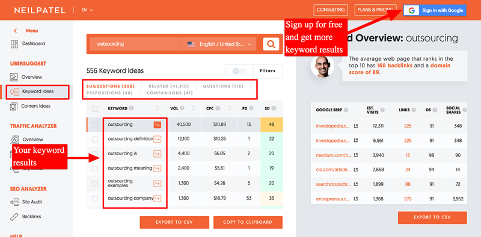Viewport: 481px width, 237px height.
Task: Click arrow icon beside 'outsourcing examples'
Action: pyautogui.click(x=158, y=183)
